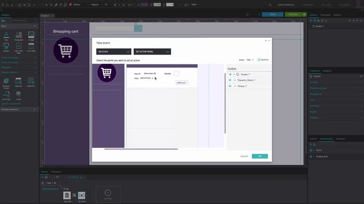Expand "Group_1" in the outline tree

235,86
